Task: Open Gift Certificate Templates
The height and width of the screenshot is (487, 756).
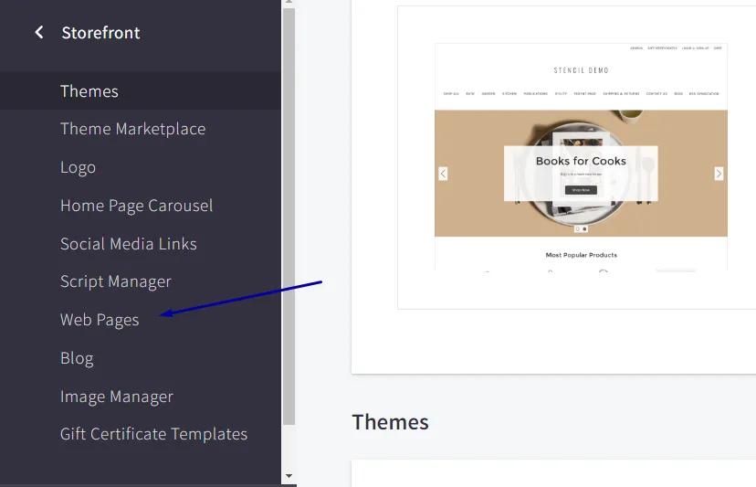Action: 153,434
